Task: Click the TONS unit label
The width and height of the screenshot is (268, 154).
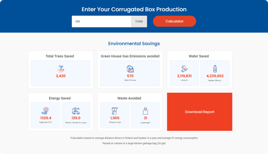Action: click(139, 21)
